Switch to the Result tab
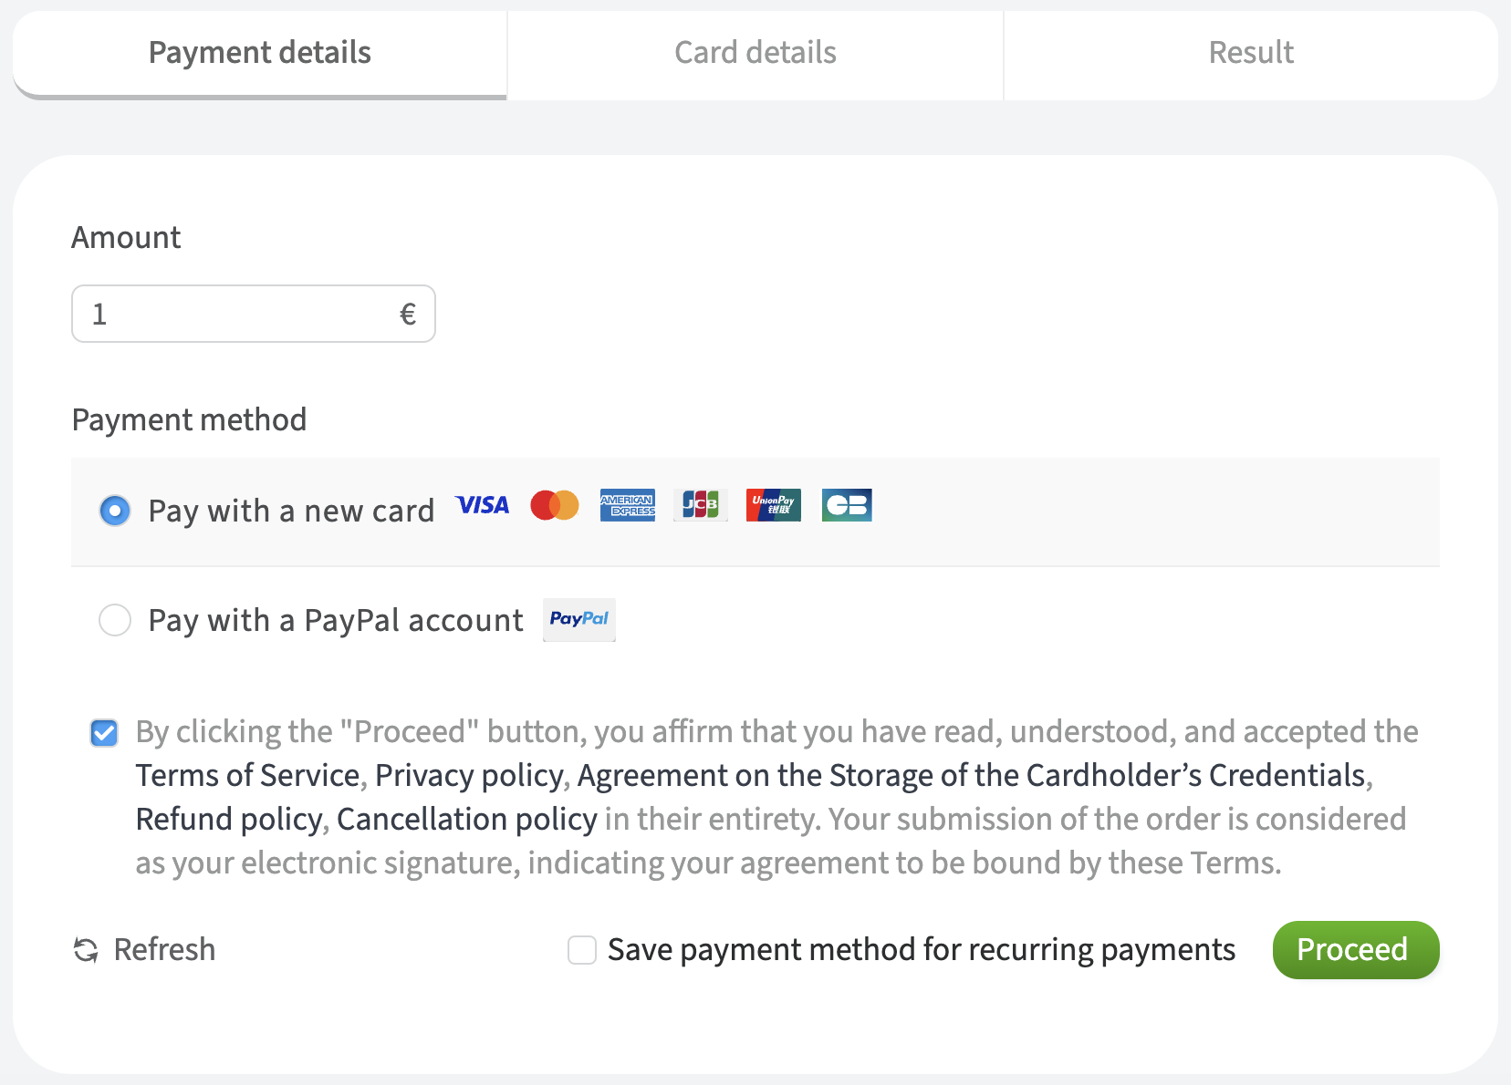 (1250, 53)
